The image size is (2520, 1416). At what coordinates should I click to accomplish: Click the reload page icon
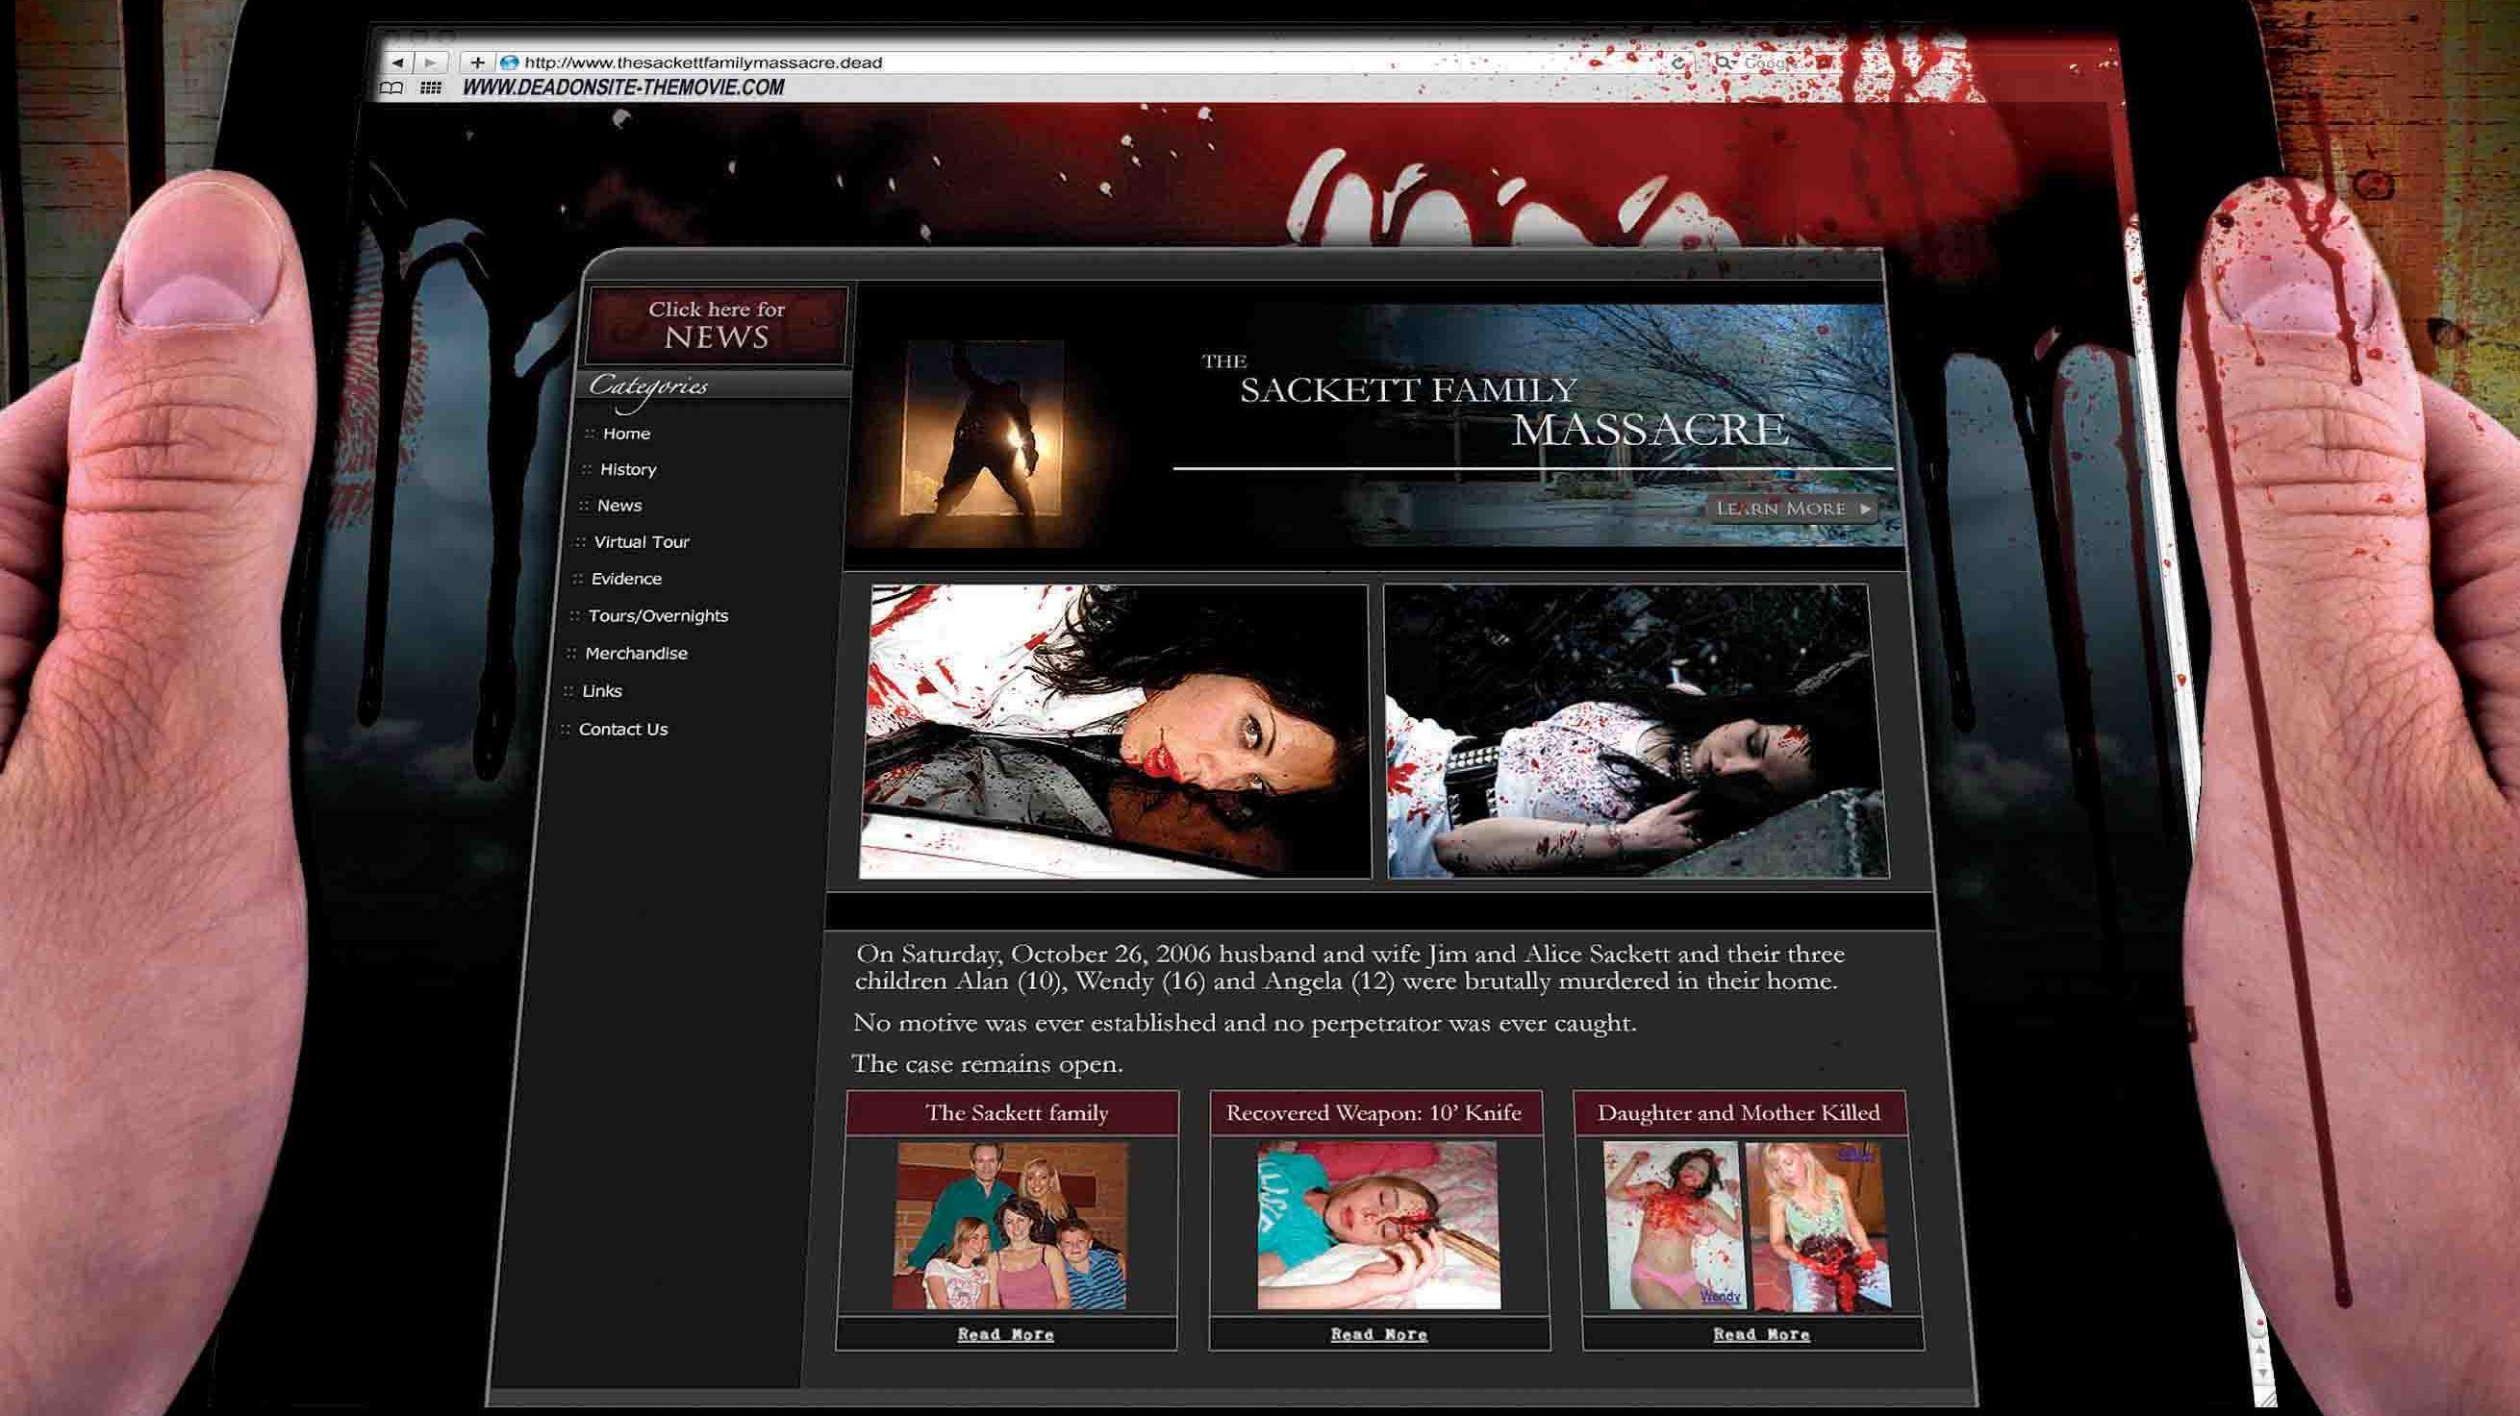[1678, 62]
